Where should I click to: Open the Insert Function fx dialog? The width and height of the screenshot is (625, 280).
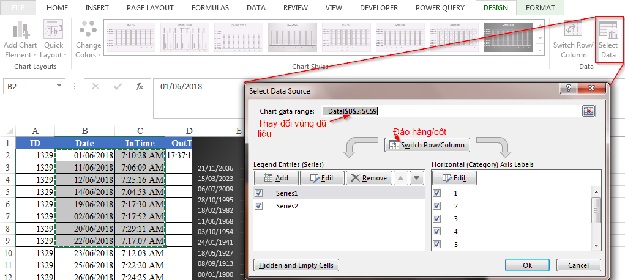pos(140,86)
